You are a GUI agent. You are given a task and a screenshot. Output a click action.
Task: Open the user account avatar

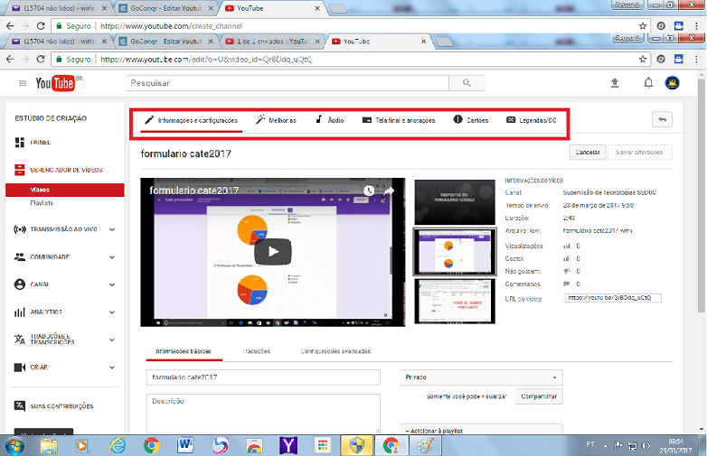click(x=673, y=83)
